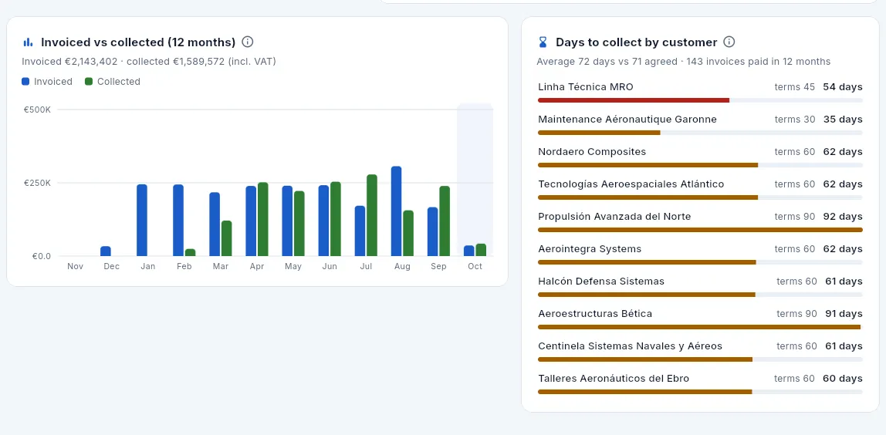Select customer Aerointegra Systems

(590, 248)
